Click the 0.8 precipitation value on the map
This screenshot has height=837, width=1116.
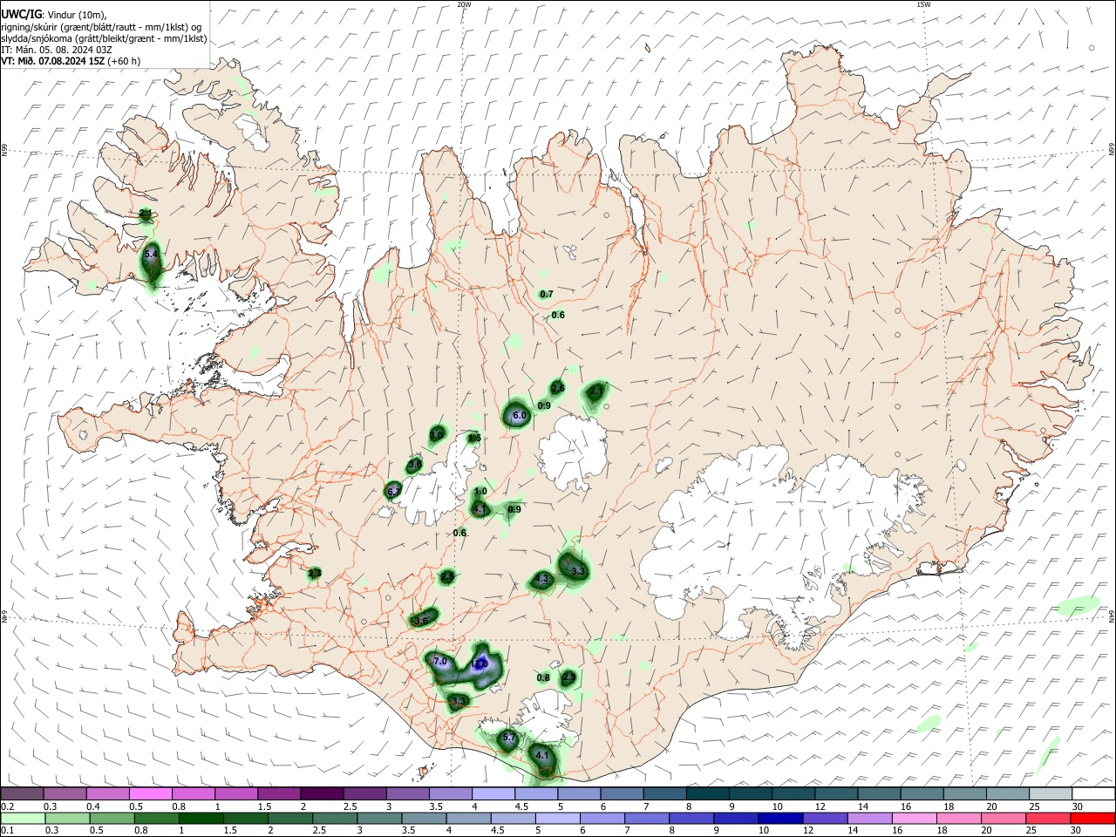pyautogui.click(x=543, y=677)
